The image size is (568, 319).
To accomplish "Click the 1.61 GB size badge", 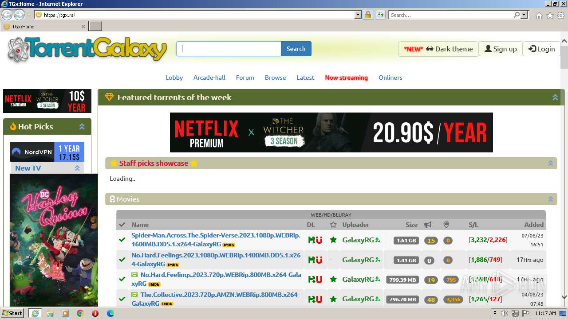I will (406, 241).
